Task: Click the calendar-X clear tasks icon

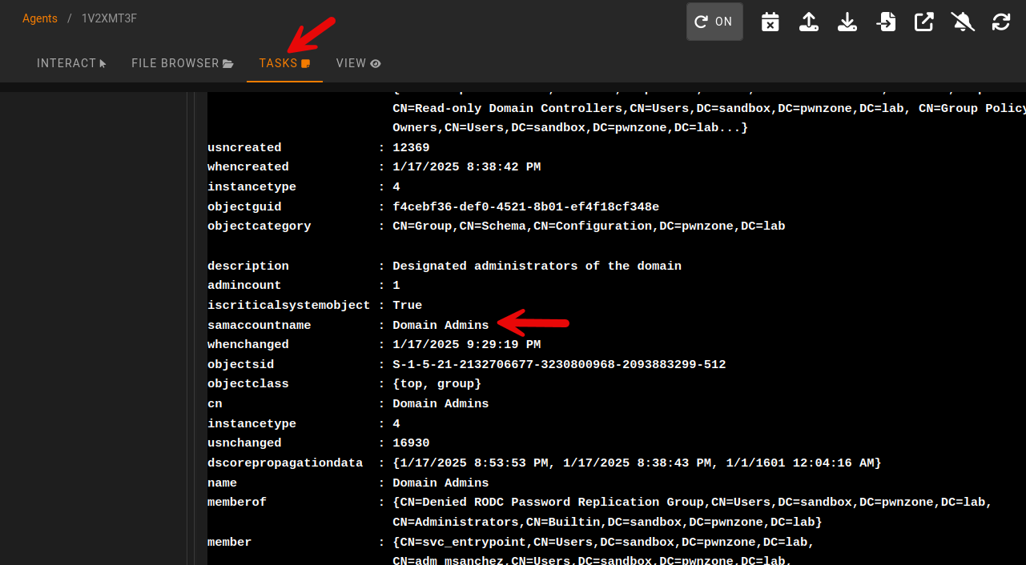Action: (770, 22)
